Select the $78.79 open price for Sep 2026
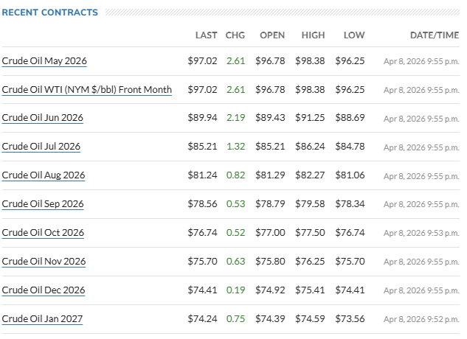Image resolution: width=467 pixels, height=339 pixels. [270, 204]
